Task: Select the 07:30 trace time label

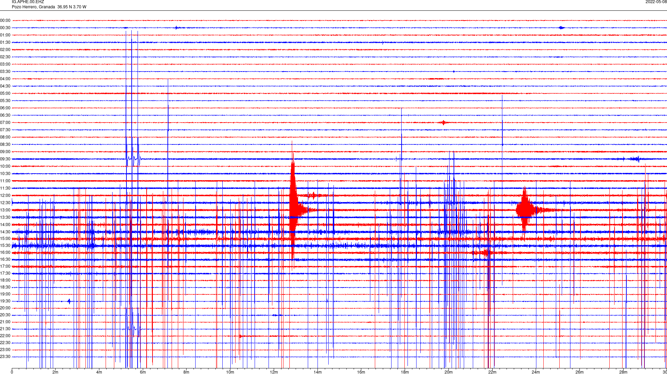Action: (5, 130)
